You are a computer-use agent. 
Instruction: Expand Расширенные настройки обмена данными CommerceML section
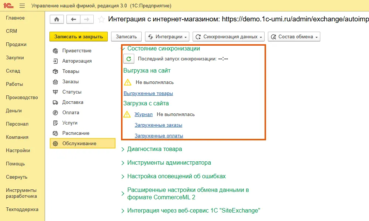point(123,194)
